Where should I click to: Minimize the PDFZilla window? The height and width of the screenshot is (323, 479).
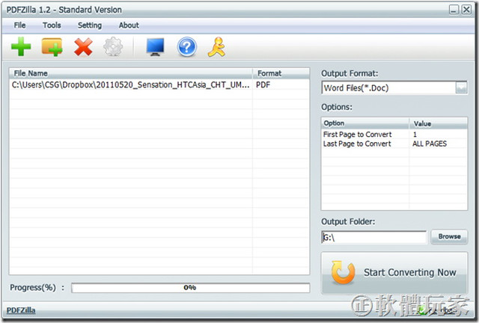click(454, 10)
